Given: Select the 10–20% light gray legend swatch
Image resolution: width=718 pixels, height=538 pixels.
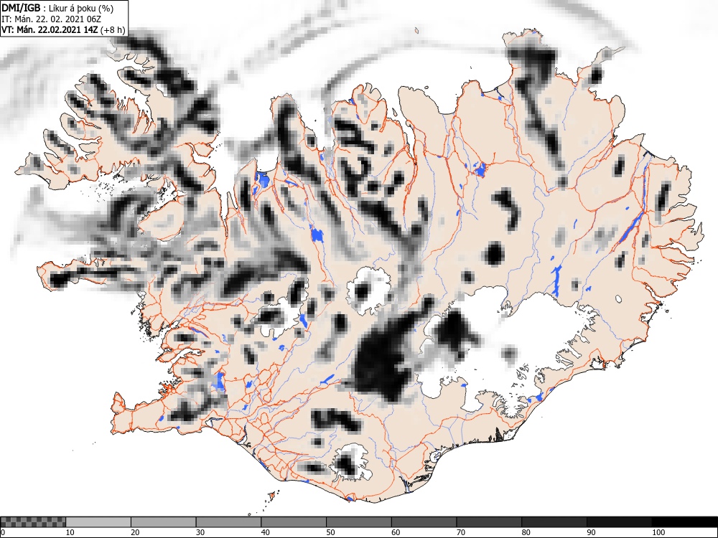Looking at the screenshot, I should pyautogui.click(x=98, y=522).
